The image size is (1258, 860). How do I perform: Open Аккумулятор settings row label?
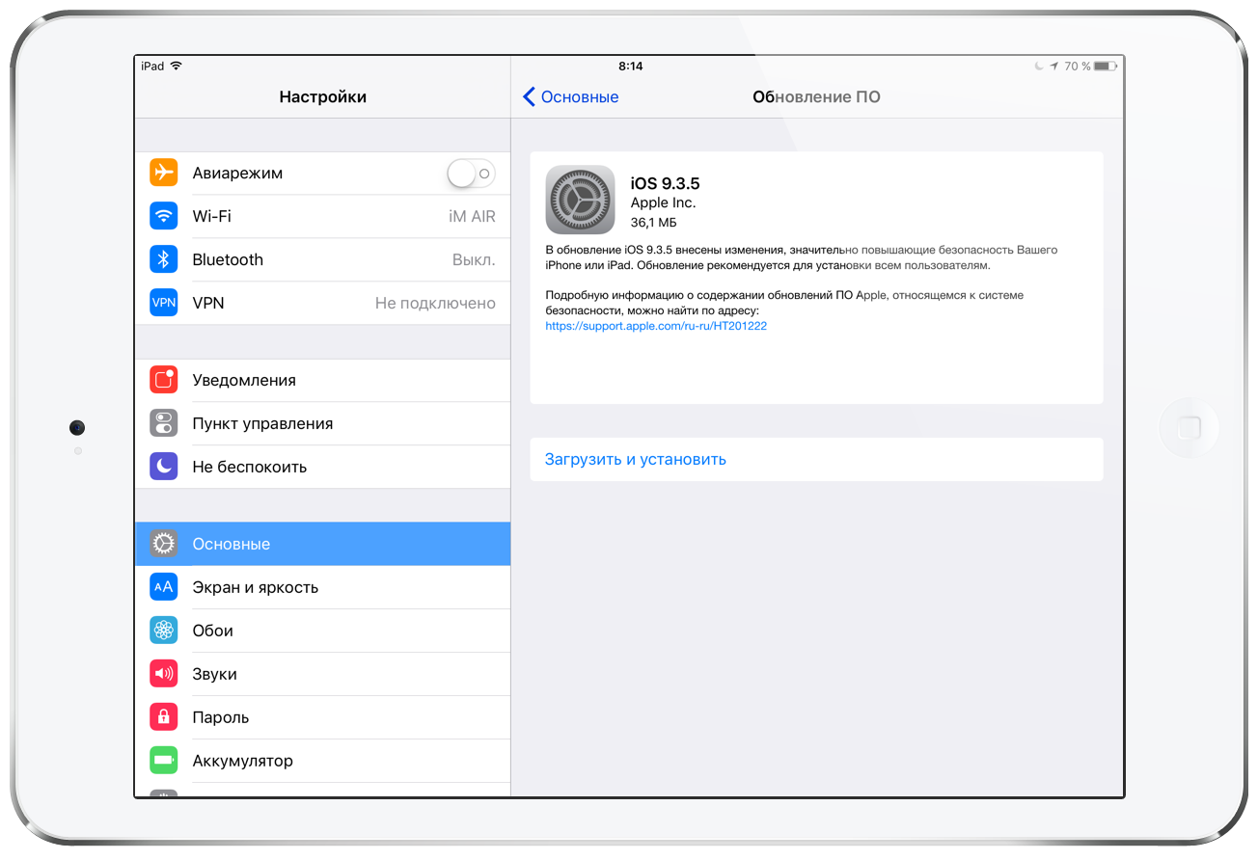tap(242, 761)
